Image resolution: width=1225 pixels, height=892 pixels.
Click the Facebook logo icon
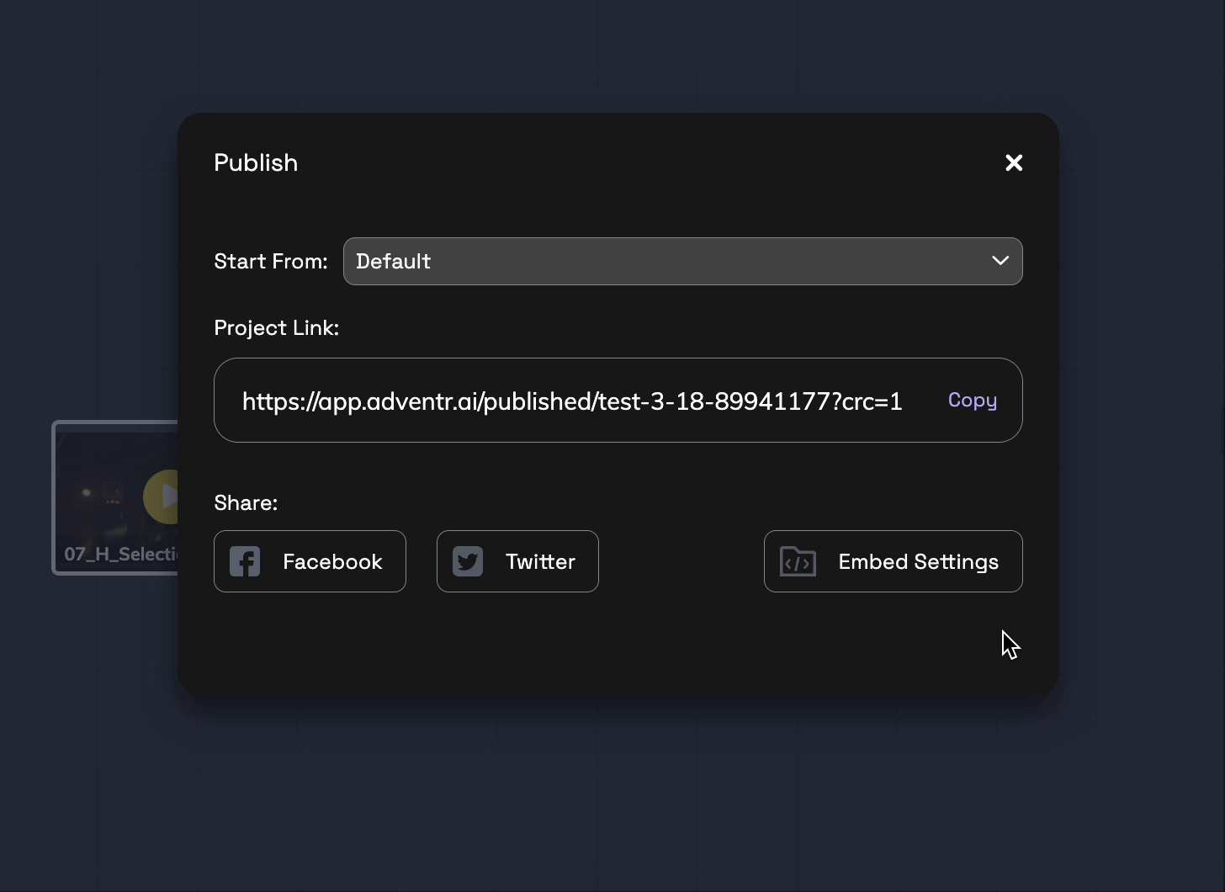coord(245,561)
